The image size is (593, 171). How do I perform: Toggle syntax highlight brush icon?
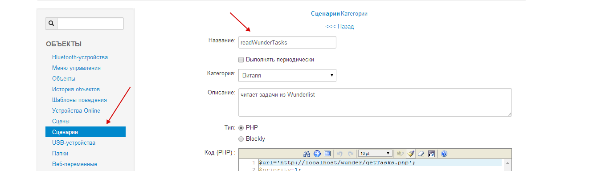[411, 154]
